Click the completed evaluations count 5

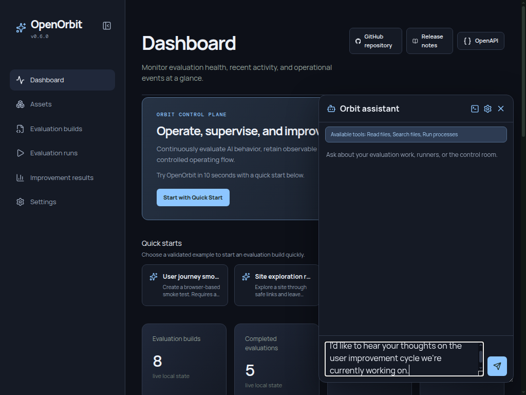tap(250, 370)
